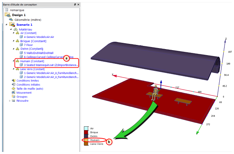Click the Mouvement icon
This screenshot has height=154, width=234.
[x=14, y=93]
